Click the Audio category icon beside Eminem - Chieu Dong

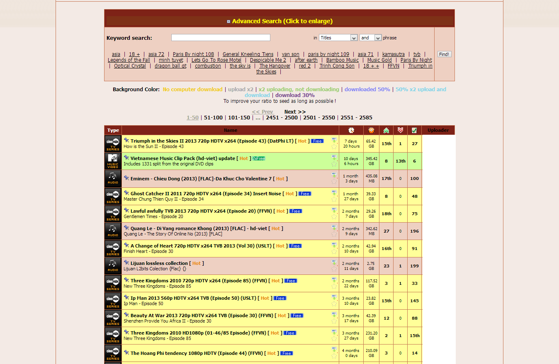[x=113, y=179]
